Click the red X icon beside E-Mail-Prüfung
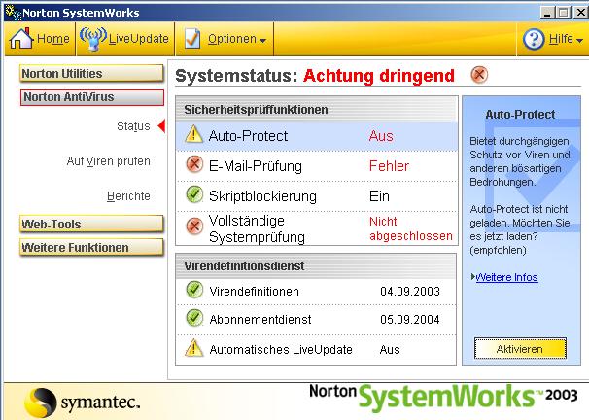 194,164
